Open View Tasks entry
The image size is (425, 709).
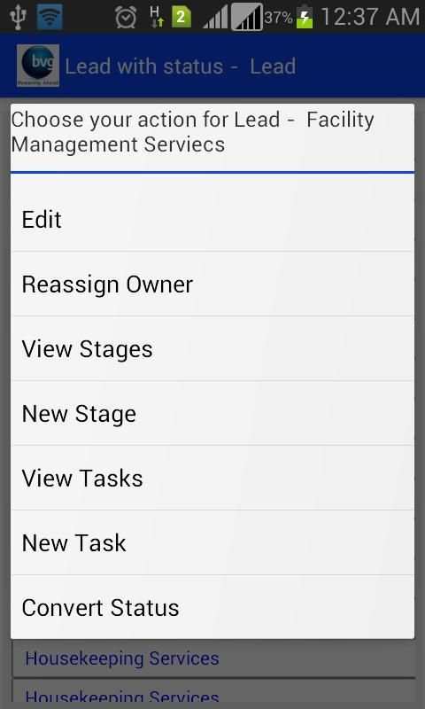(x=212, y=479)
